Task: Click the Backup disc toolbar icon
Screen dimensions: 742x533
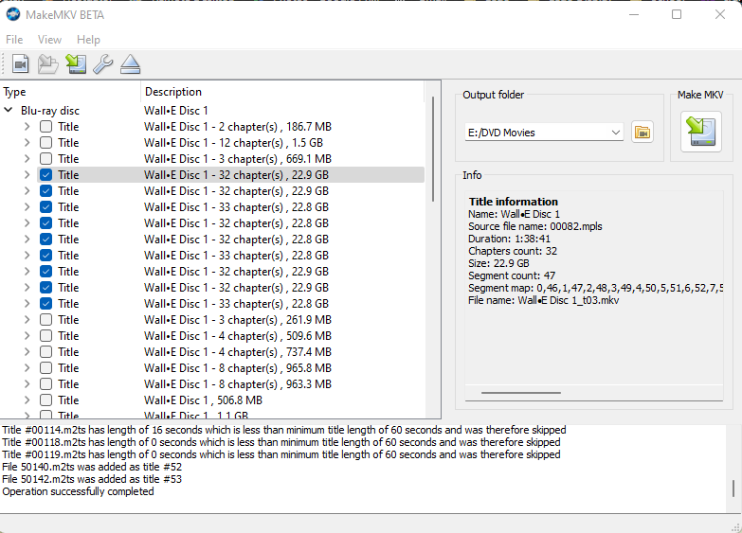Action: (x=76, y=64)
